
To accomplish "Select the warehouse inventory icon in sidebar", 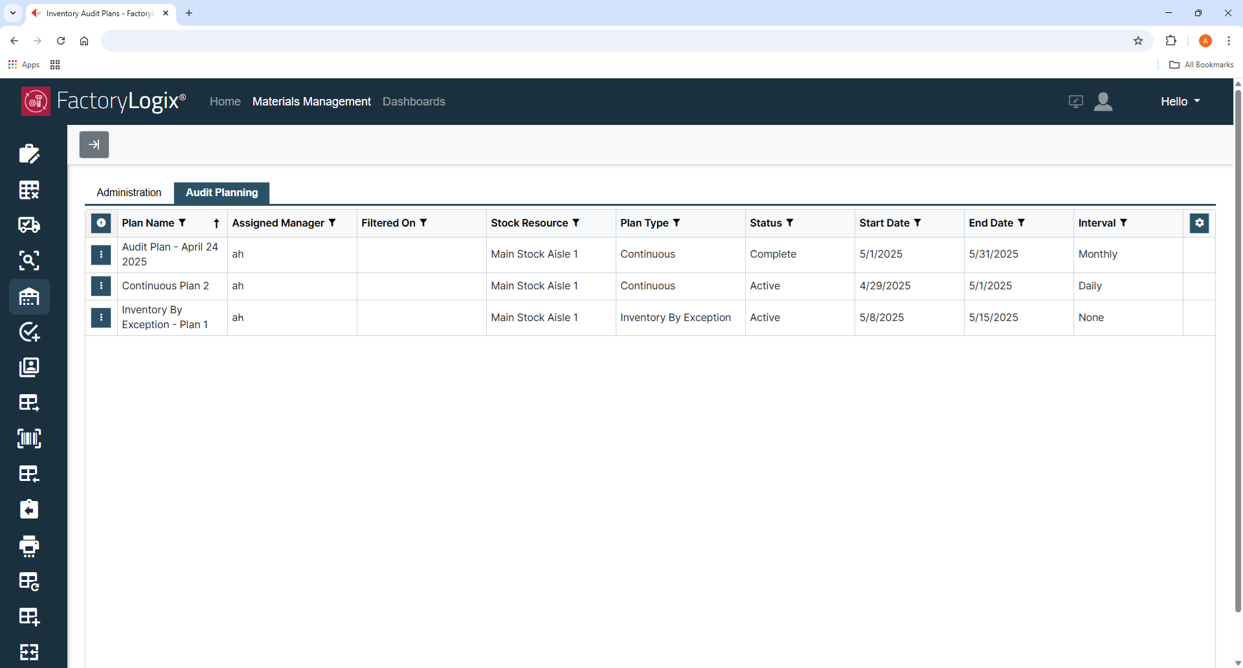I will click(29, 296).
